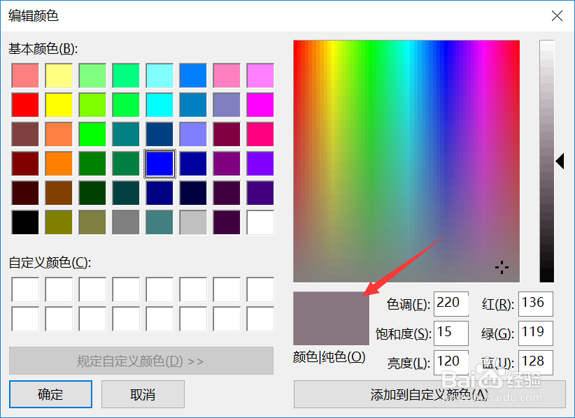This screenshot has width=575, height=418.
Task: Select the dark maroon red swatch
Action: click(x=25, y=164)
